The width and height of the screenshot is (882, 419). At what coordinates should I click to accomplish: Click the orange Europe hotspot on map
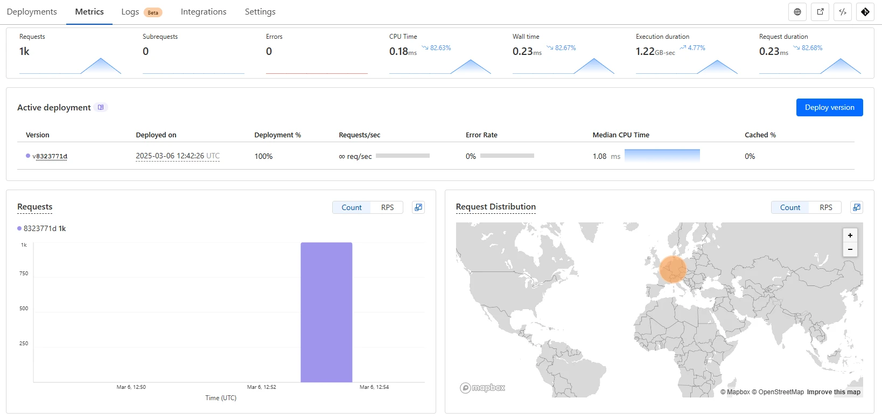coord(673,269)
